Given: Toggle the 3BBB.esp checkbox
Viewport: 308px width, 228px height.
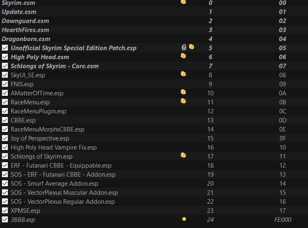Looking at the screenshot, I should tap(5, 220).
